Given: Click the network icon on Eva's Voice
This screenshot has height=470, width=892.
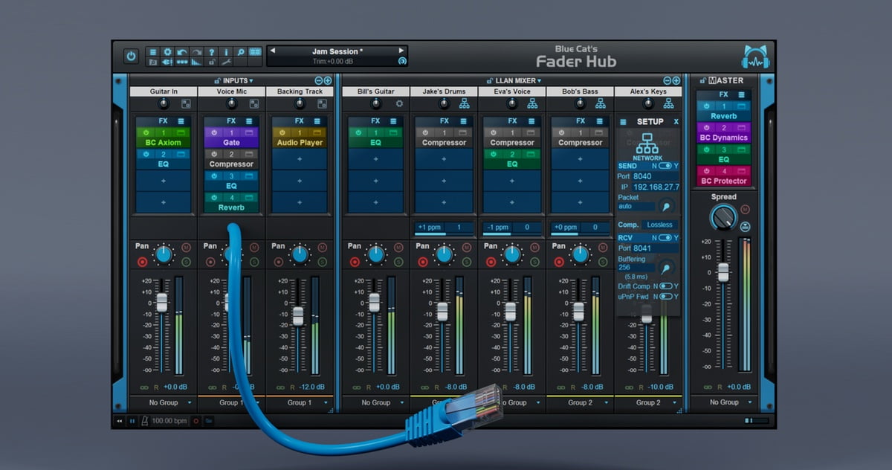Looking at the screenshot, I should (x=532, y=104).
